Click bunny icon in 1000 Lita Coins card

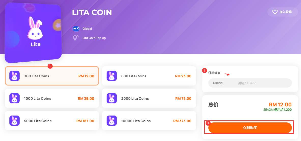pyautogui.click(x=15, y=98)
